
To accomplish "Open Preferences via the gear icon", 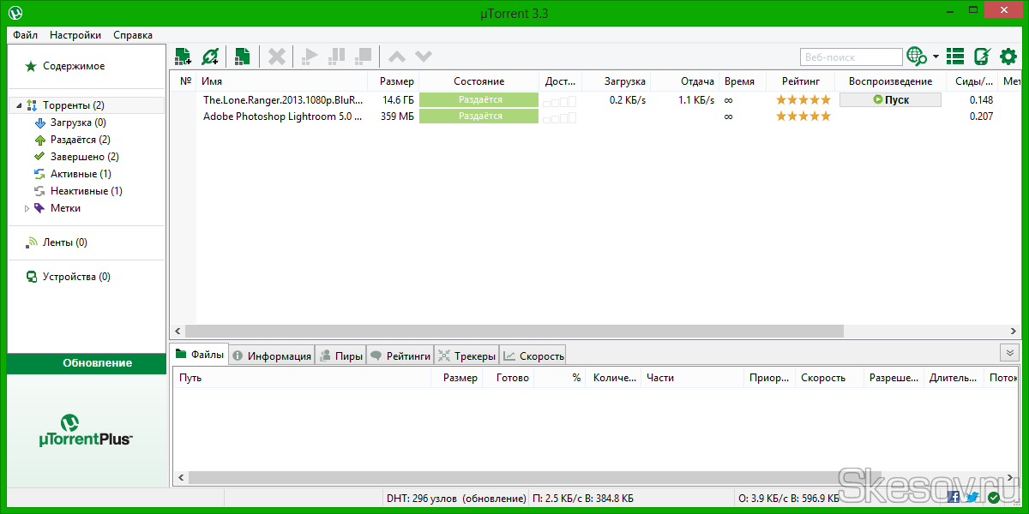I will (1008, 57).
